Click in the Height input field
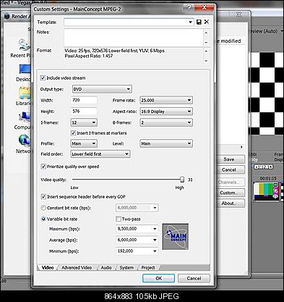 pos(84,112)
